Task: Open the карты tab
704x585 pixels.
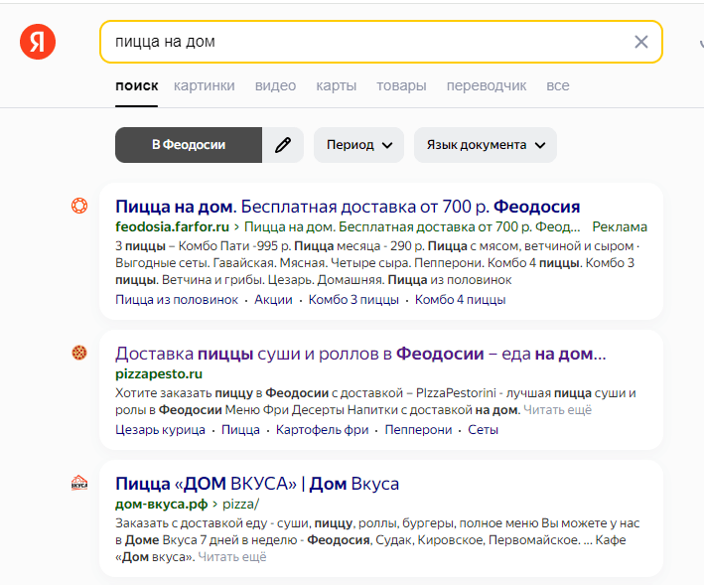Action: [x=337, y=85]
